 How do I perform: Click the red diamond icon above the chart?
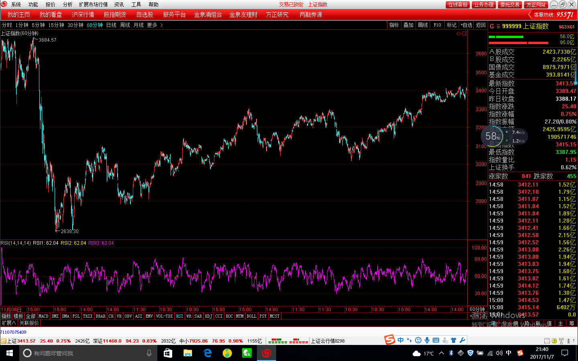click(459, 34)
